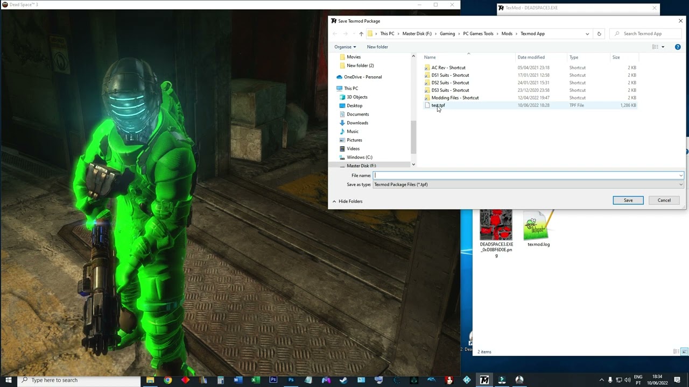The height and width of the screenshot is (387, 689).
Task: Select the DS1 Suits - Shortcut item
Action: coord(450,75)
